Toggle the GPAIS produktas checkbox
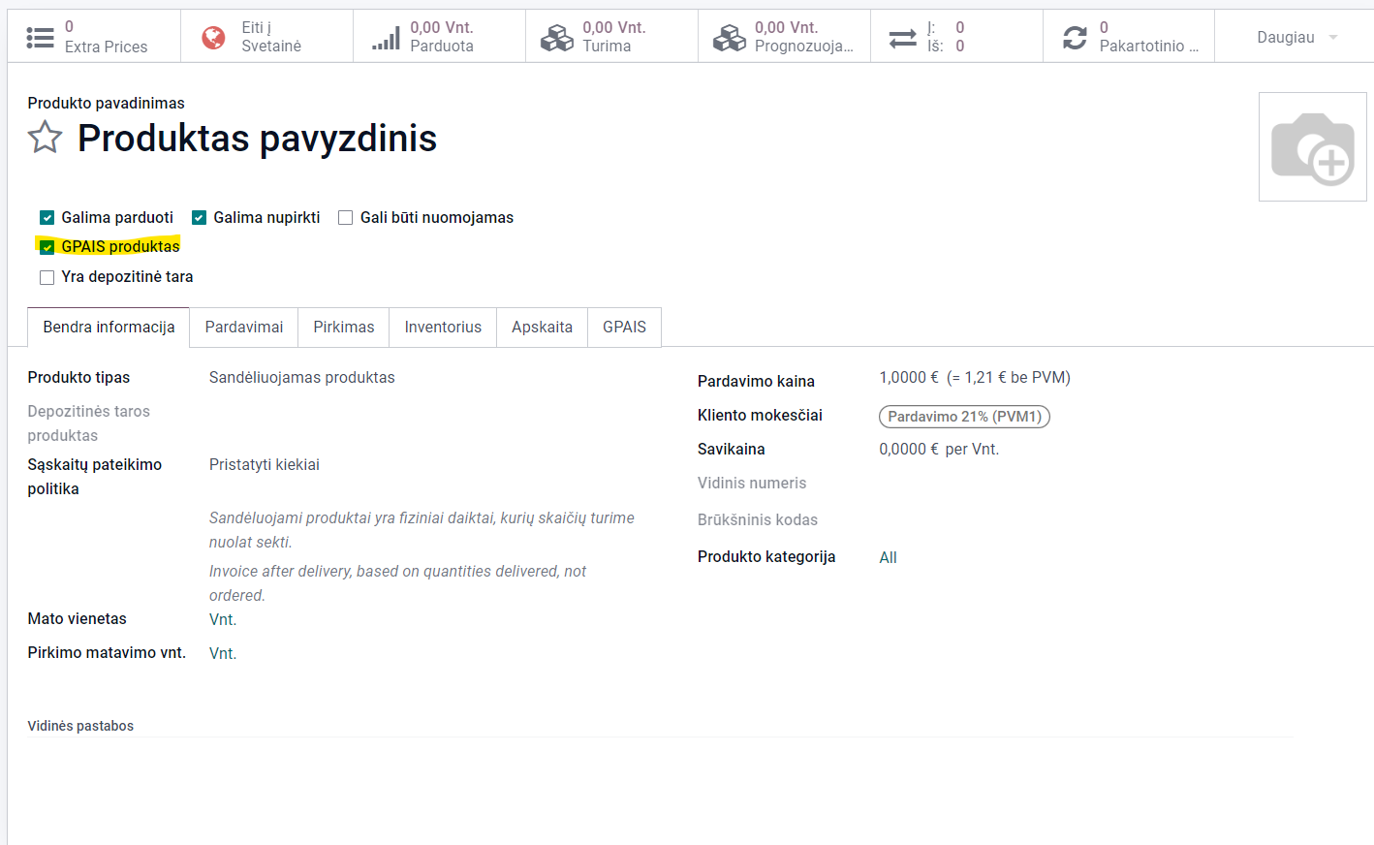The width and height of the screenshot is (1374, 845). tap(47, 247)
